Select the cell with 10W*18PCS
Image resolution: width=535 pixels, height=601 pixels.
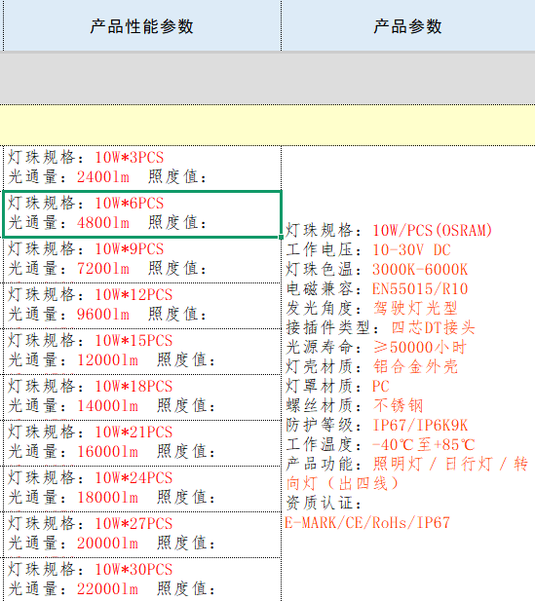coord(142,397)
